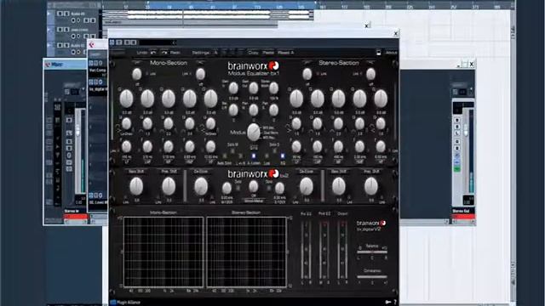Click the Stereo-Section low-pass knob at top right
This screenshot has width=545, height=306.
(370, 74)
